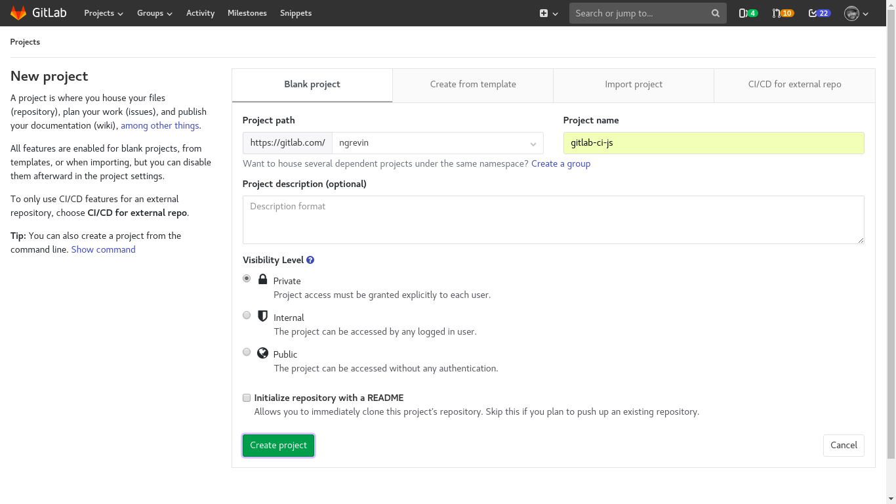Click the padlock icon next to Private
896x504 pixels.
pos(262,278)
